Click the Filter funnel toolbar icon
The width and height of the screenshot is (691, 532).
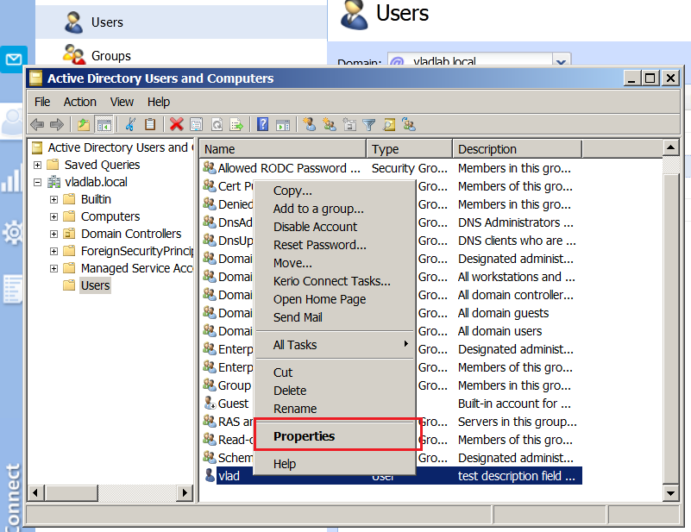click(x=369, y=125)
